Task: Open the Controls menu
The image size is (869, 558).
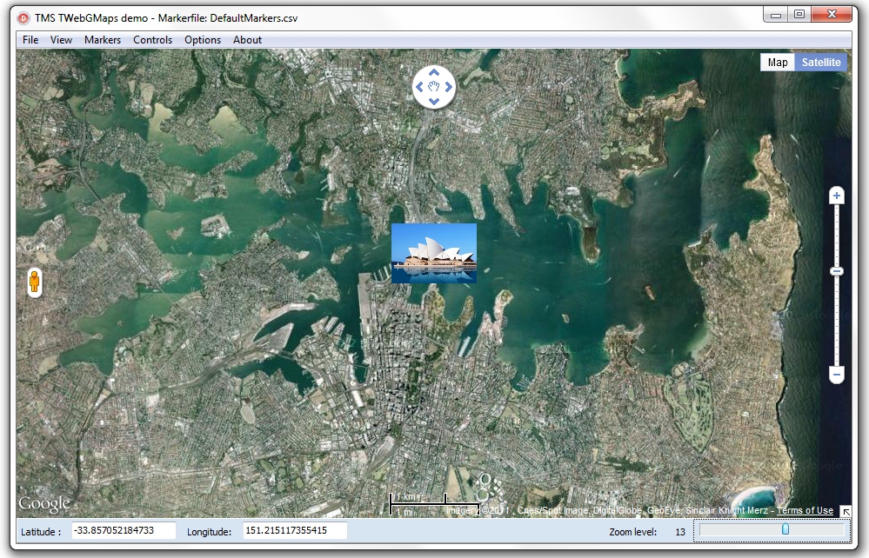Action: point(152,40)
